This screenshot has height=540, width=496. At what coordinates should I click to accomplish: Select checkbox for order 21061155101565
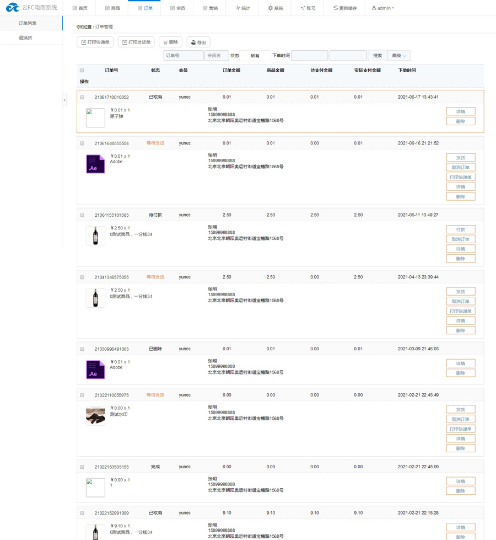tap(82, 215)
